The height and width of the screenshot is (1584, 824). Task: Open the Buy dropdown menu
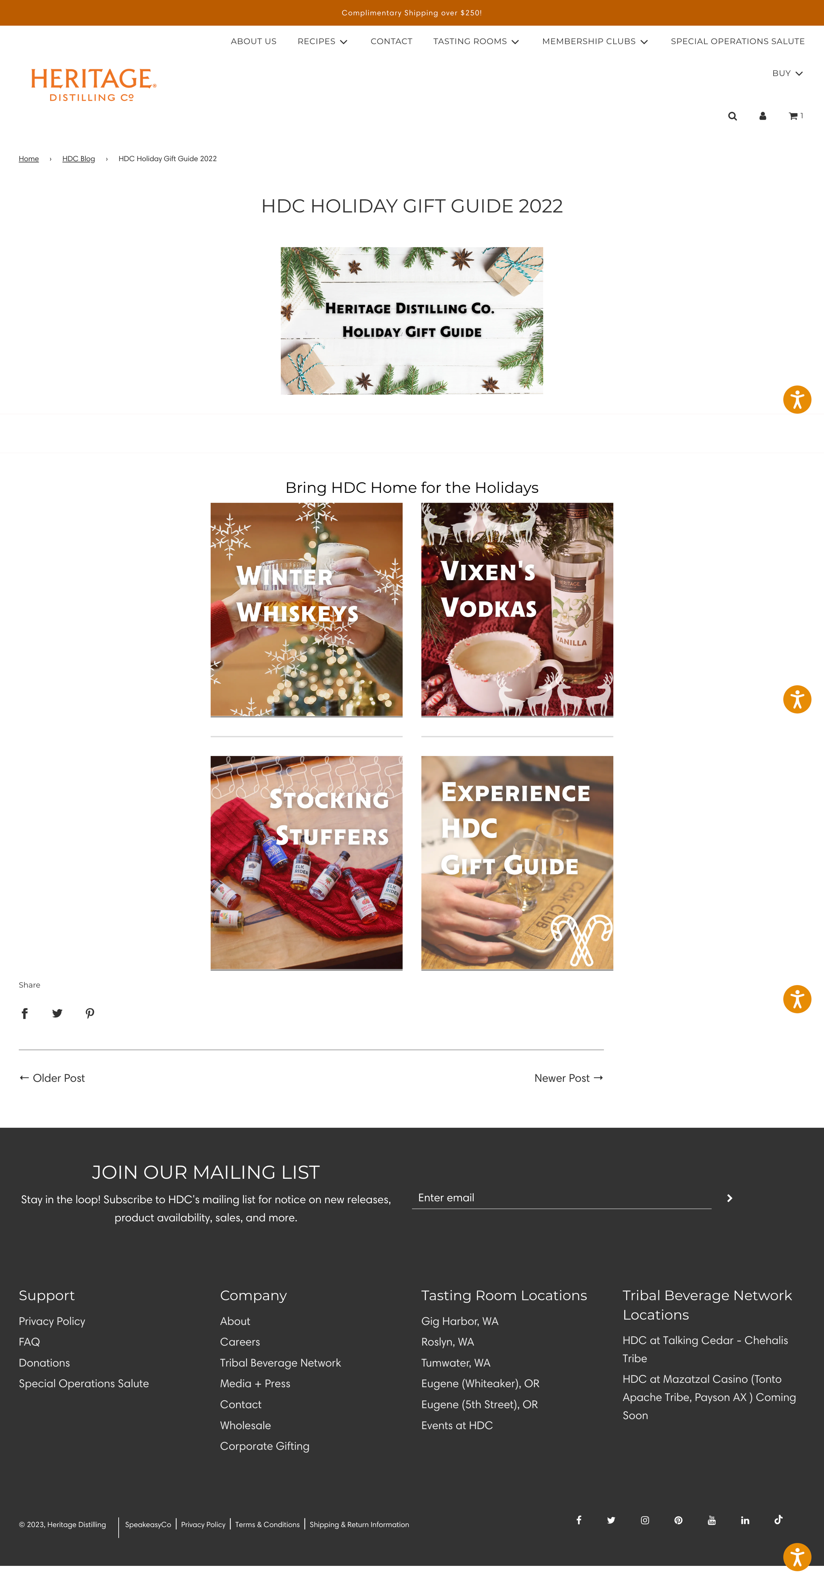coord(788,73)
